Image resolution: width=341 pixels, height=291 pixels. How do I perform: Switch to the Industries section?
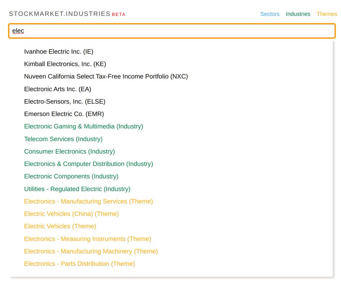click(x=298, y=14)
